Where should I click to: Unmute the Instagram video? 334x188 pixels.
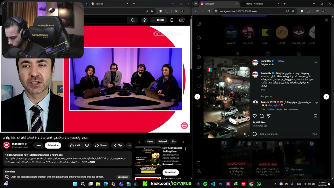[x=245, y=134]
